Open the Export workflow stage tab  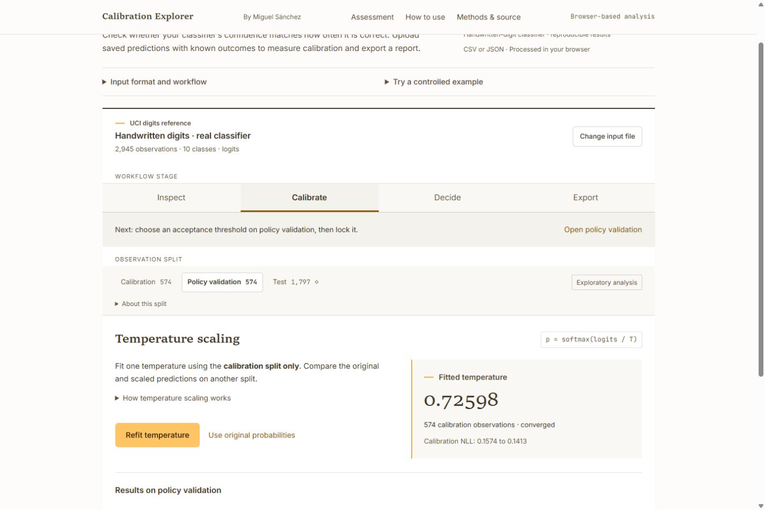coord(585,198)
